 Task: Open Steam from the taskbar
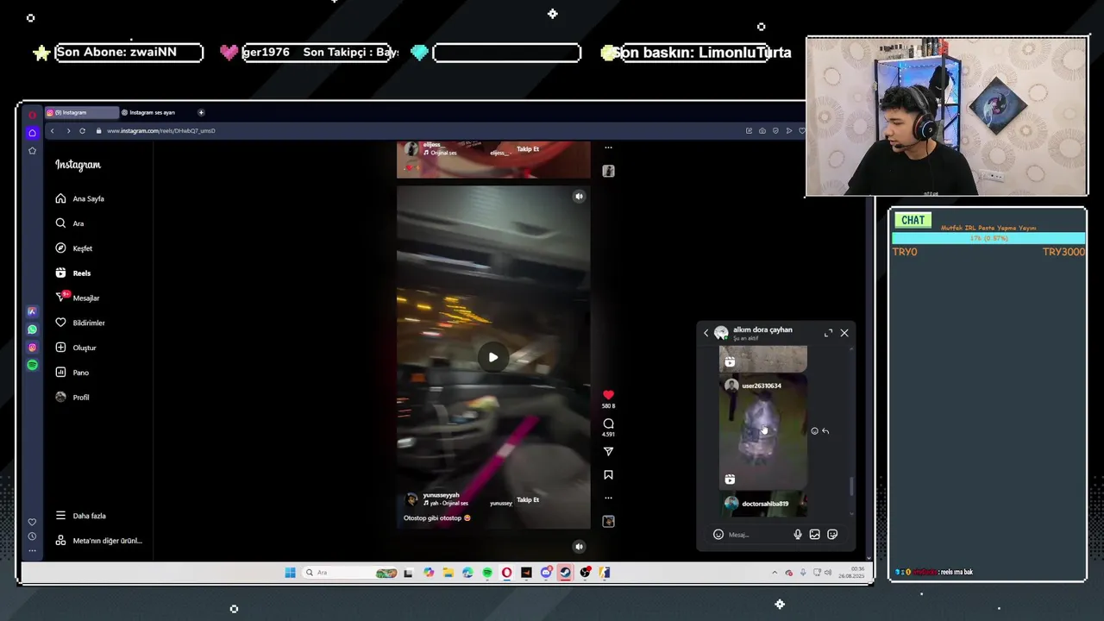pos(565,573)
